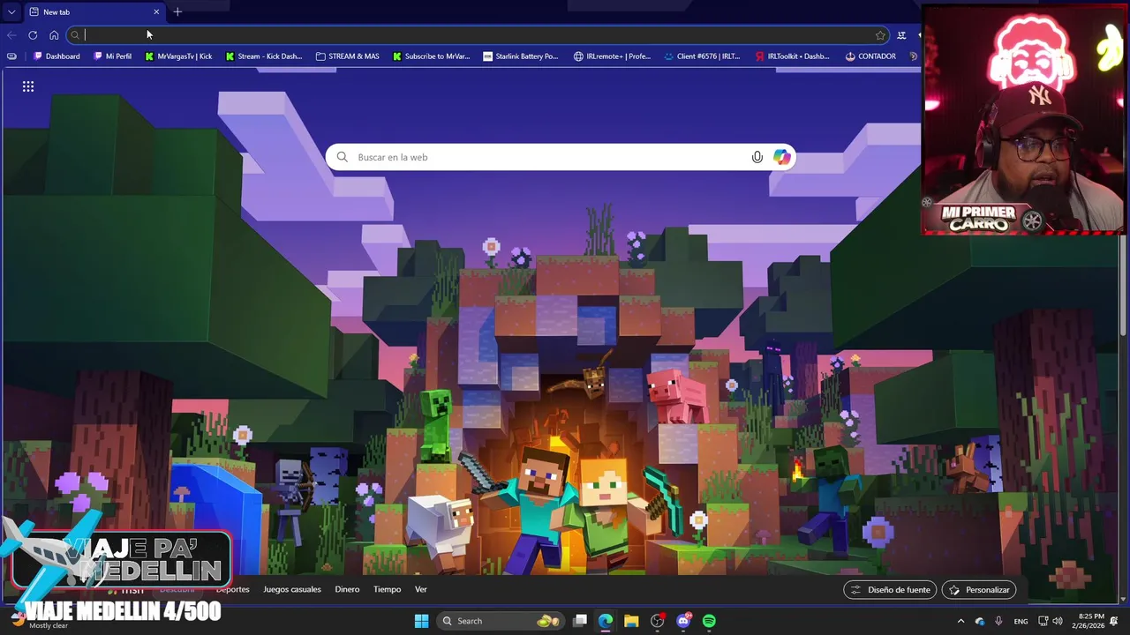Screen dimensions: 1130x635
Task: Click the microphone tray icon
Action: click(998, 621)
